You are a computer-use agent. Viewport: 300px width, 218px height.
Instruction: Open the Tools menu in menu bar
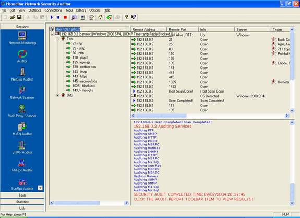pos(69,10)
